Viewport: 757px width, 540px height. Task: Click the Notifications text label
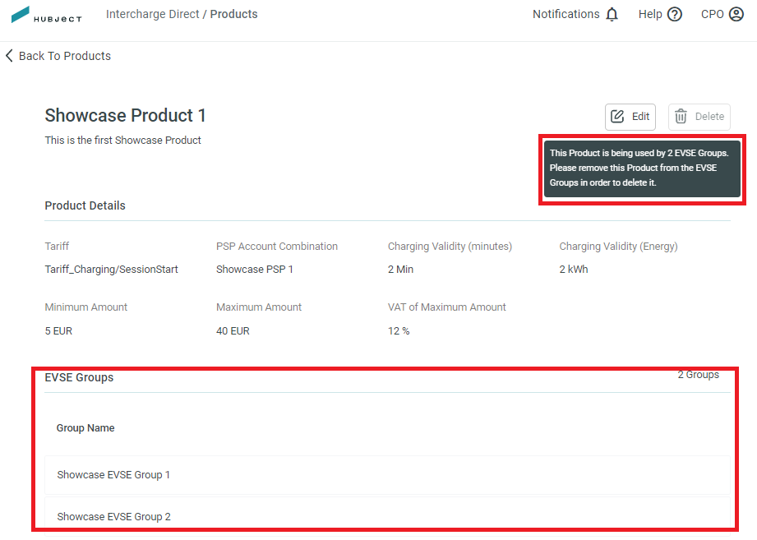565,15
